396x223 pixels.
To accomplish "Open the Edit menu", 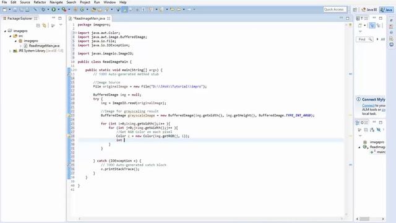I will [14, 2].
